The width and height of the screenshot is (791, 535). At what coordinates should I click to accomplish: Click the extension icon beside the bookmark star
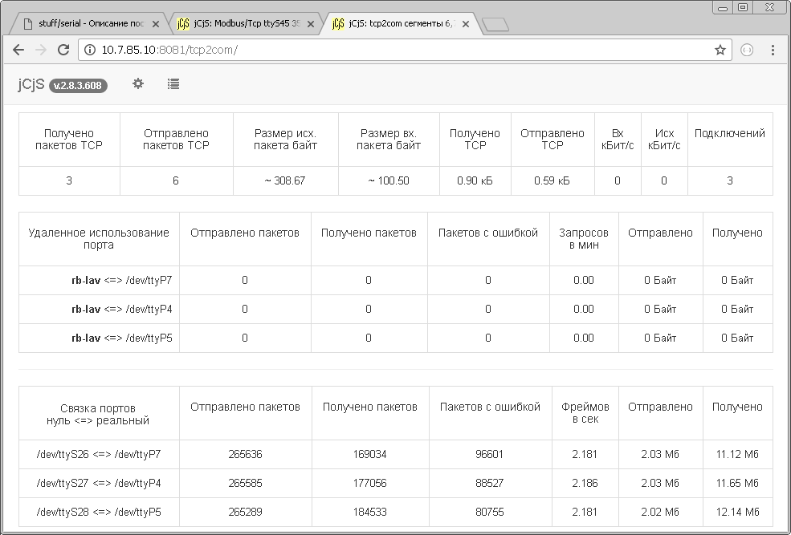click(x=746, y=50)
